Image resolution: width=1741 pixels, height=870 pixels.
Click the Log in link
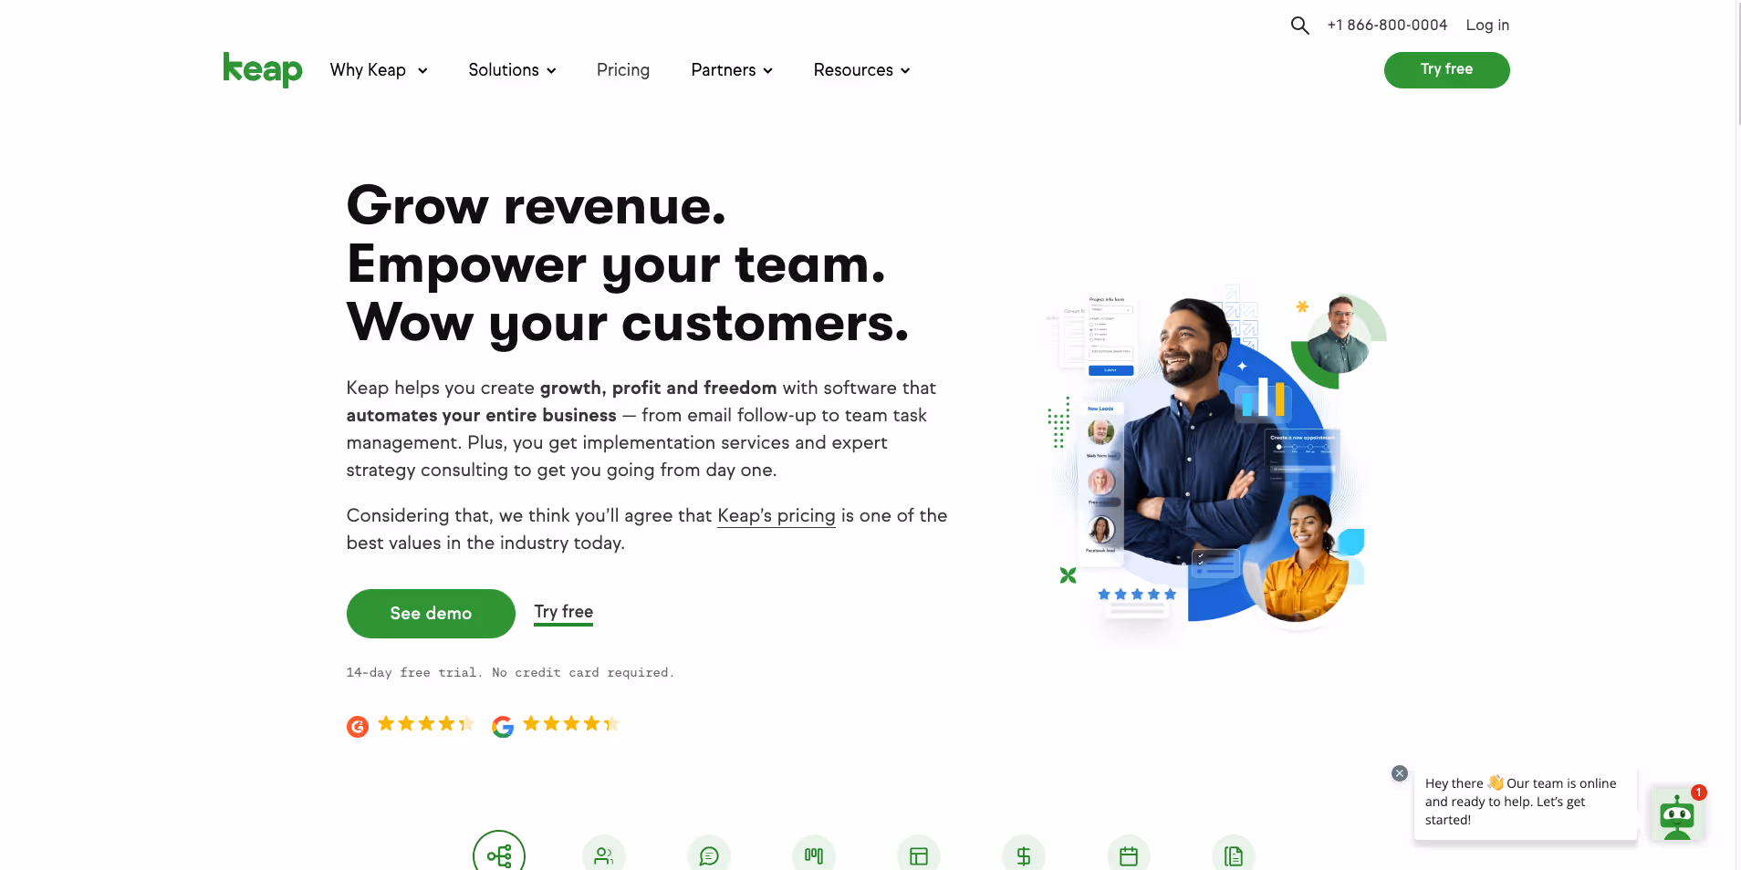[1487, 26]
